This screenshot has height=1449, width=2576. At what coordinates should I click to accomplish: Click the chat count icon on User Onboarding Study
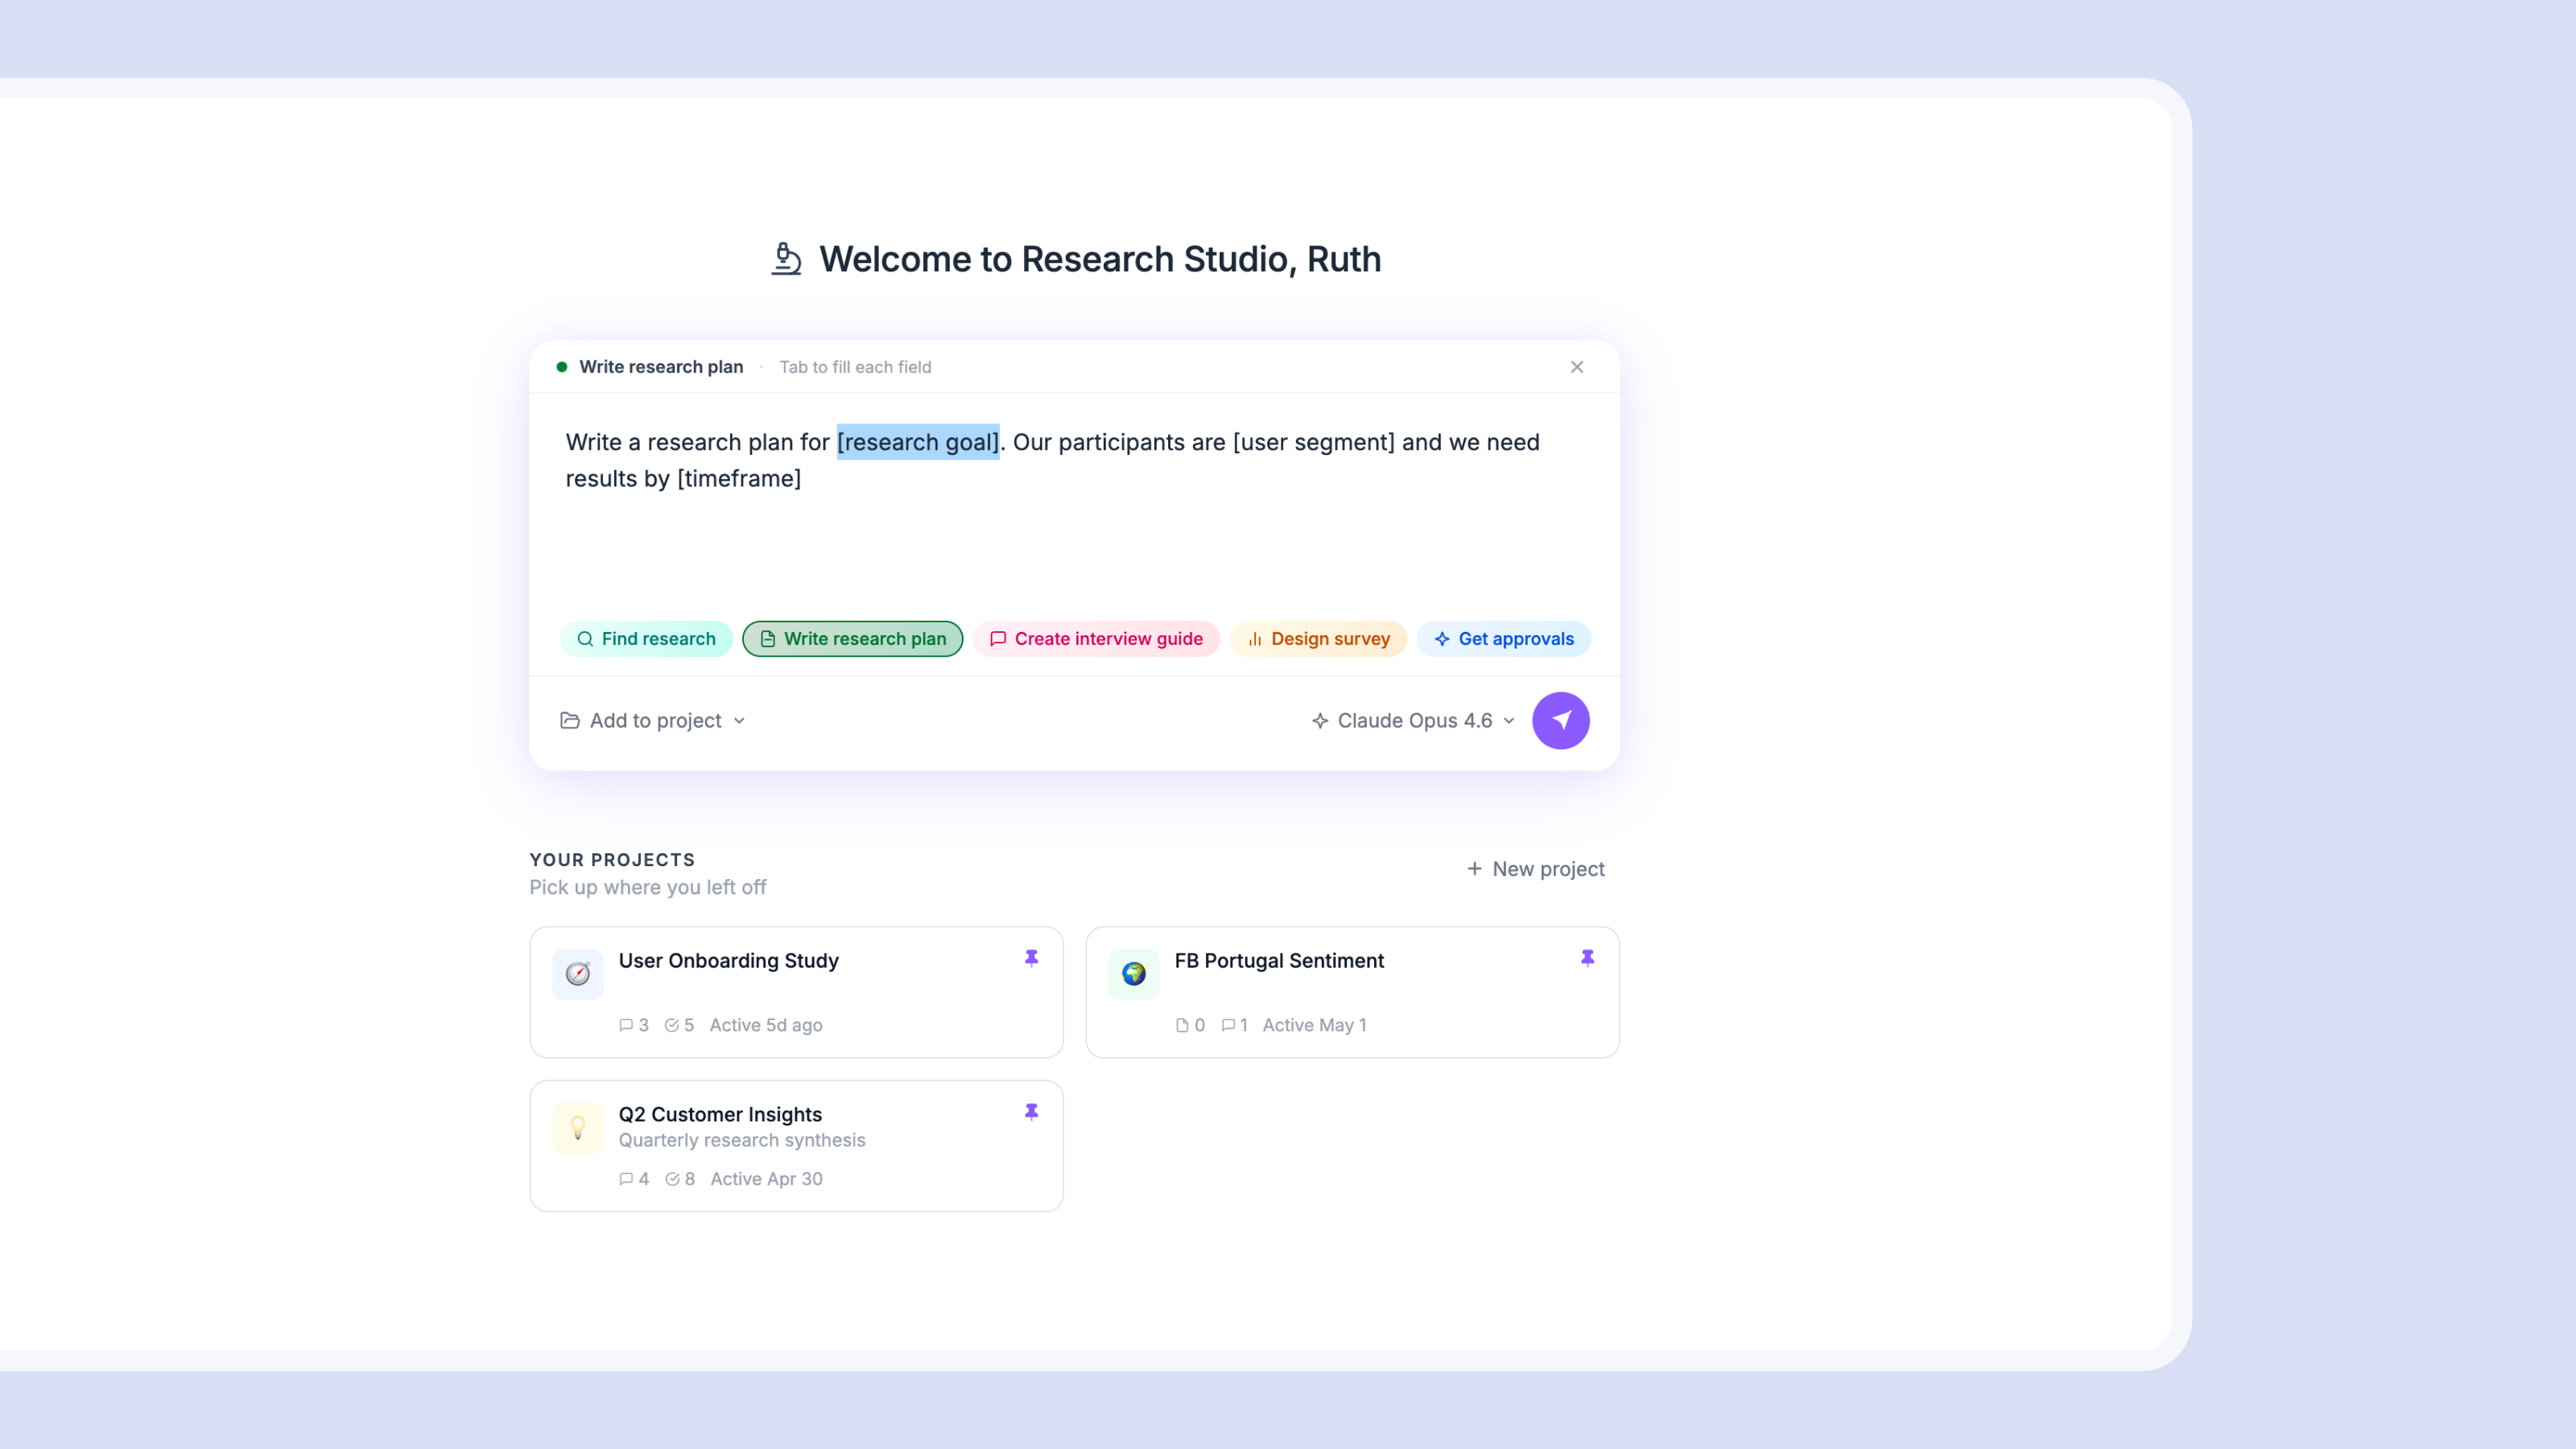coord(626,1025)
